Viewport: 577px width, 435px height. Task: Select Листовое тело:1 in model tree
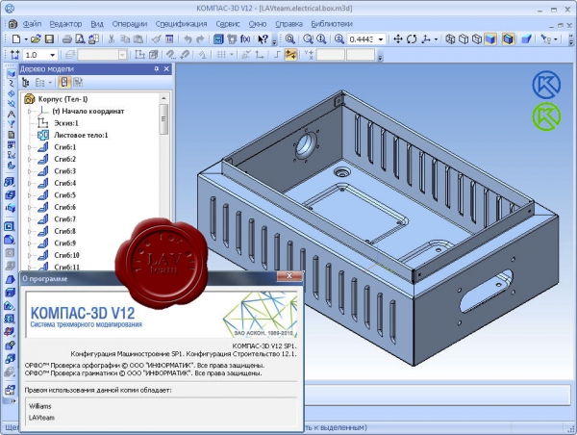pos(81,135)
